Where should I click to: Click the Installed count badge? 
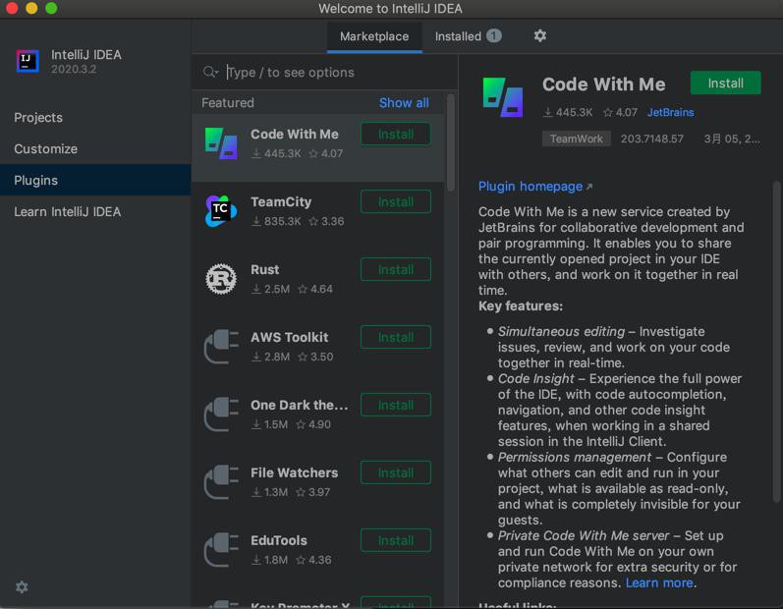(494, 36)
